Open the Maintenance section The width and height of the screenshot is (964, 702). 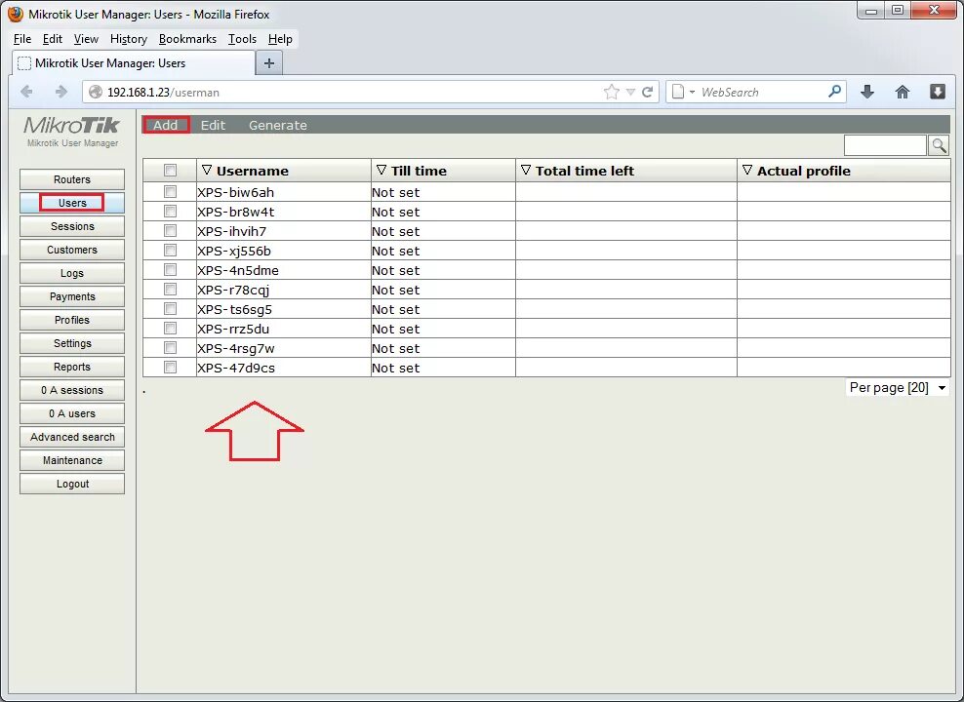click(x=72, y=460)
